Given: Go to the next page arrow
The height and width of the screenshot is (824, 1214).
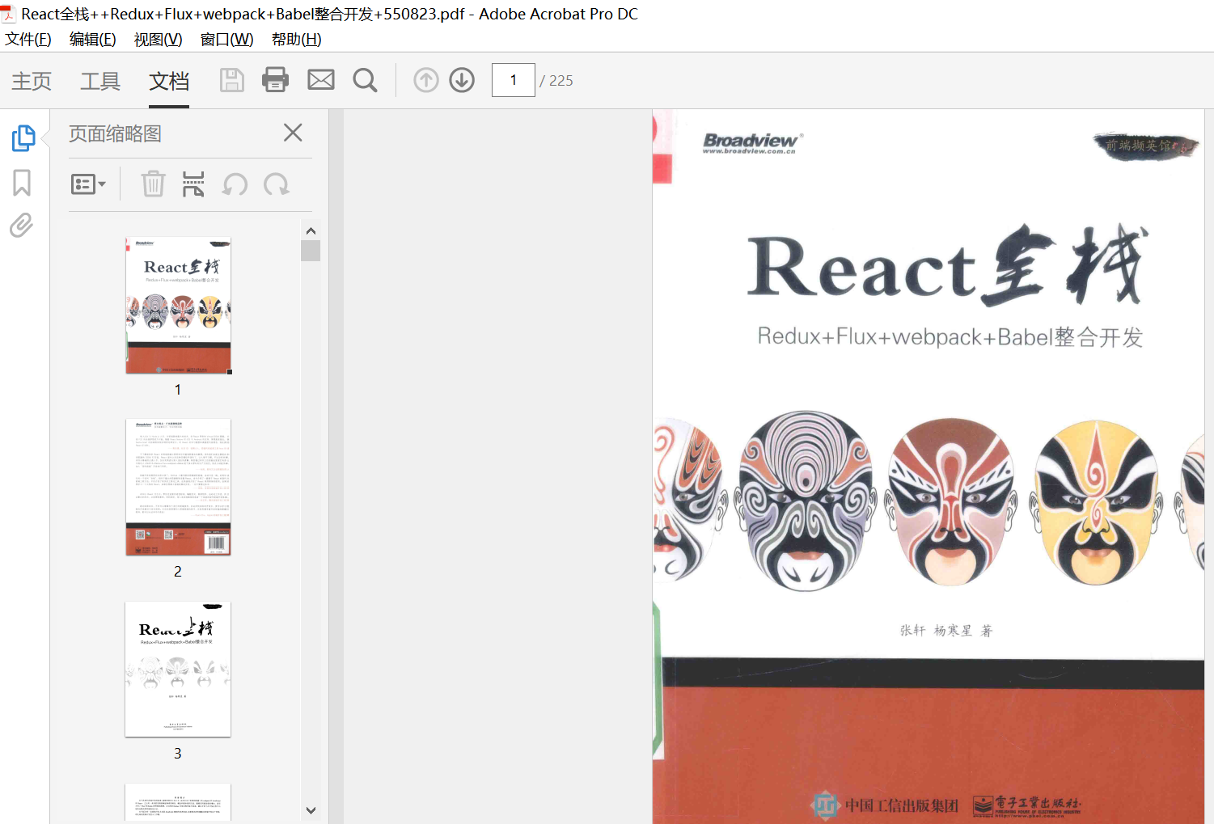Looking at the screenshot, I should tap(462, 80).
